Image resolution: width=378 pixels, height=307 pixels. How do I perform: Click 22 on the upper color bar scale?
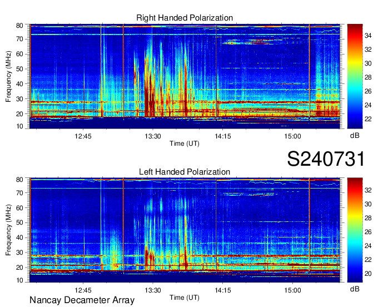368,119
